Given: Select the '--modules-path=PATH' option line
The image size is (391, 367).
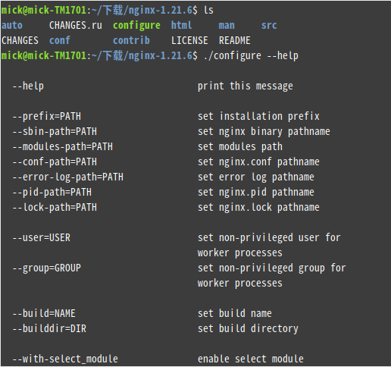Looking at the screenshot, I should tap(63, 147).
